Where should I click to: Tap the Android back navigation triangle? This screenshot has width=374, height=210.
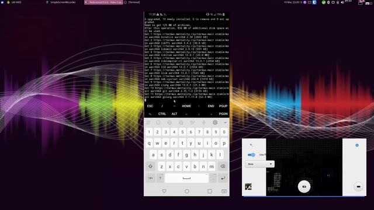(164, 191)
